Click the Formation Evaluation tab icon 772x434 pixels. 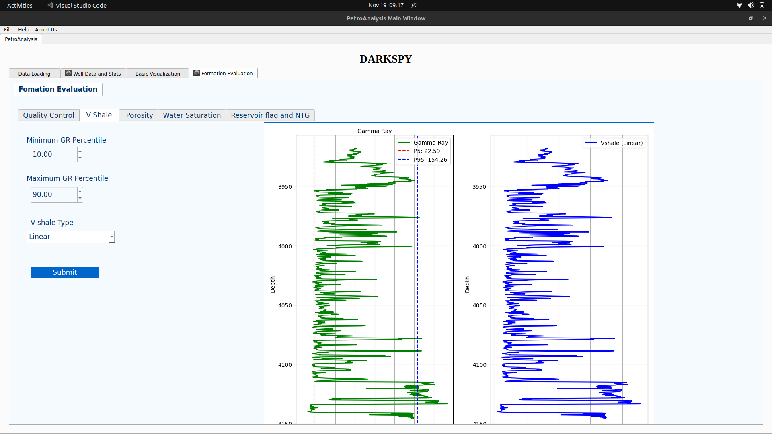click(x=197, y=73)
